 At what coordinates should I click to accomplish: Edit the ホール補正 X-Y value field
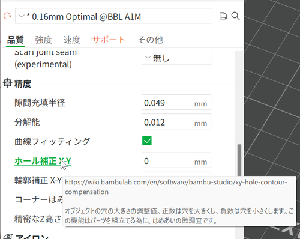[x=176, y=160]
